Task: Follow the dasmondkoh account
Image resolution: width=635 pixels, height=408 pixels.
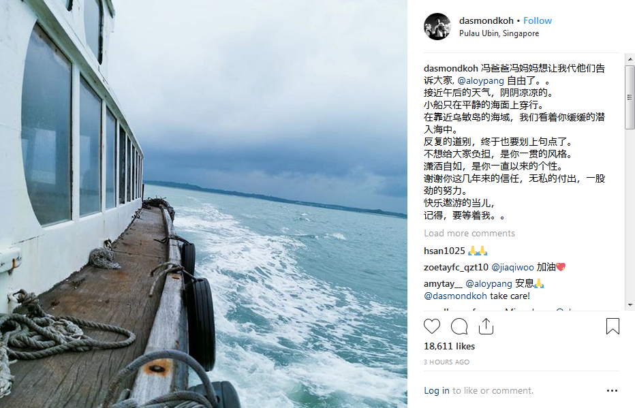Action: coord(538,20)
